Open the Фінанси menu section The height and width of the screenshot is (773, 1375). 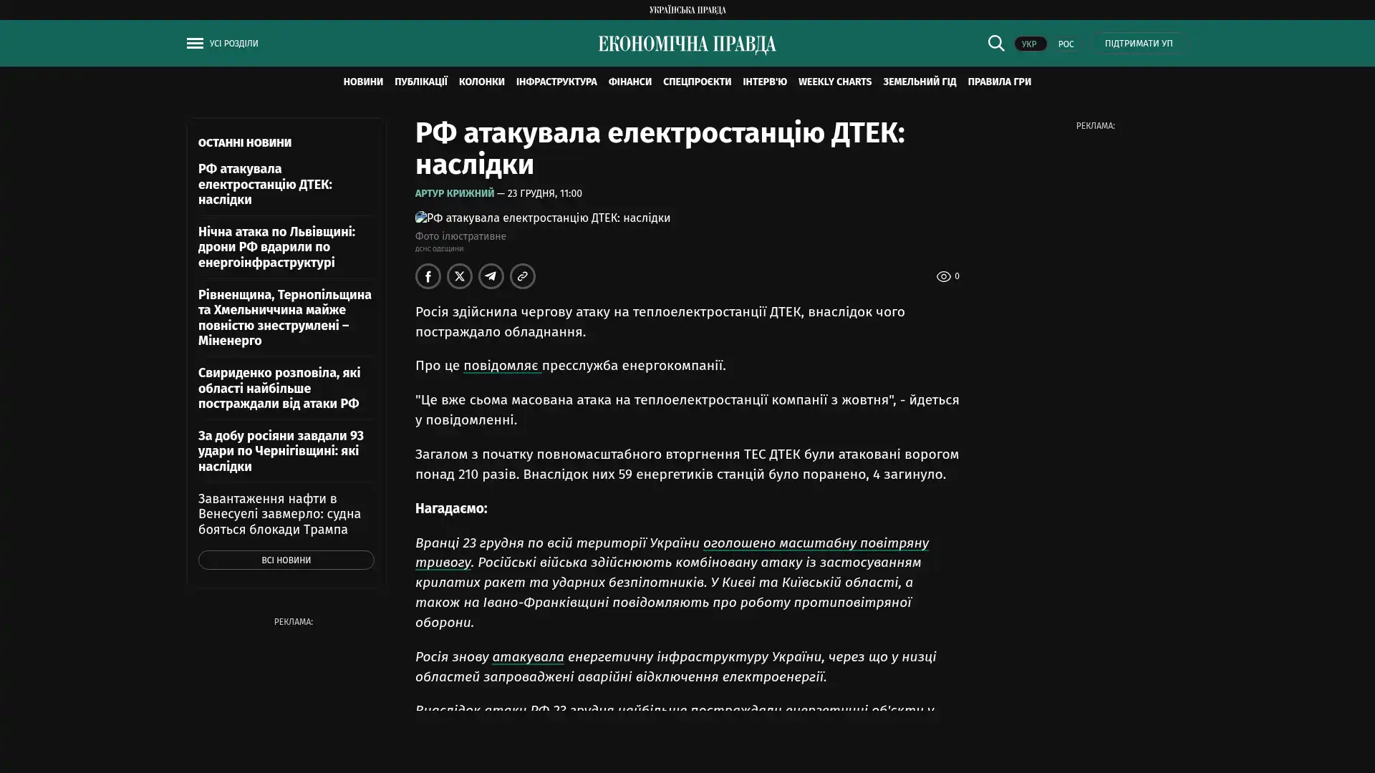(x=629, y=82)
